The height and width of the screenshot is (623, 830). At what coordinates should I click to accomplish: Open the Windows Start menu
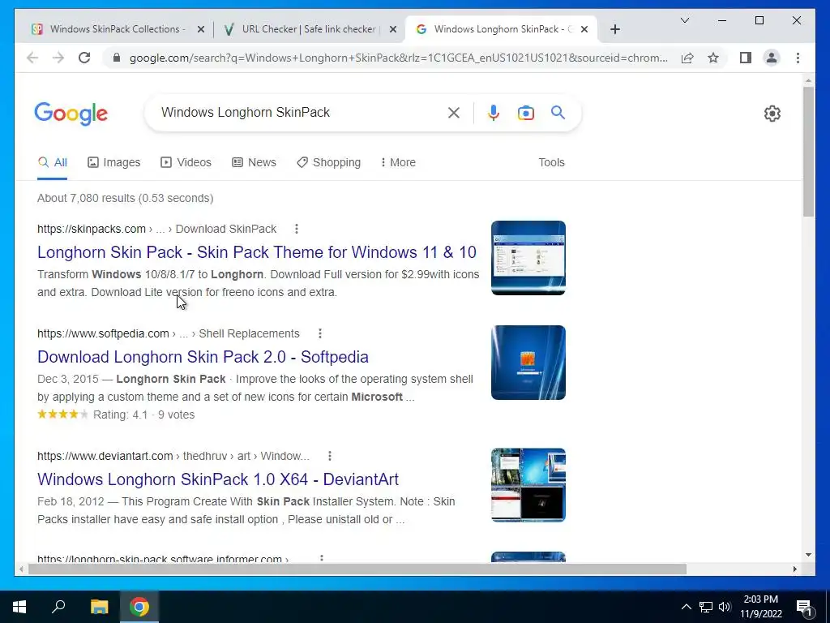pos(19,607)
